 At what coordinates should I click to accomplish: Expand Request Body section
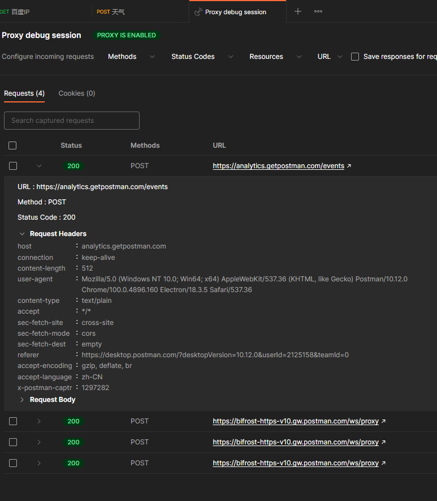[x=22, y=400]
